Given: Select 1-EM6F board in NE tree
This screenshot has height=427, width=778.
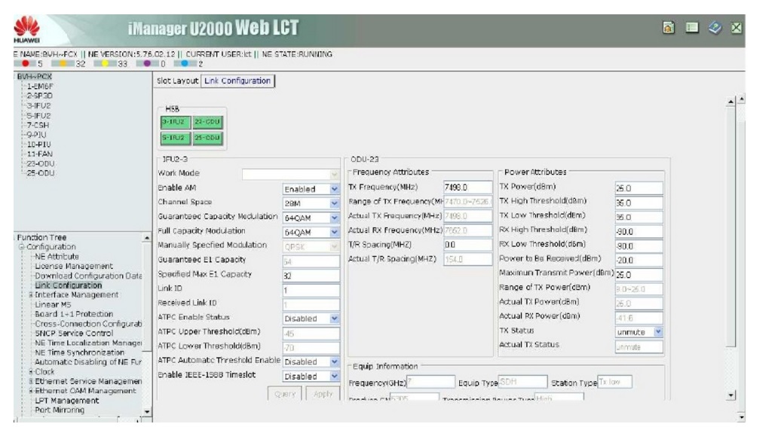Looking at the screenshot, I should (40, 87).
